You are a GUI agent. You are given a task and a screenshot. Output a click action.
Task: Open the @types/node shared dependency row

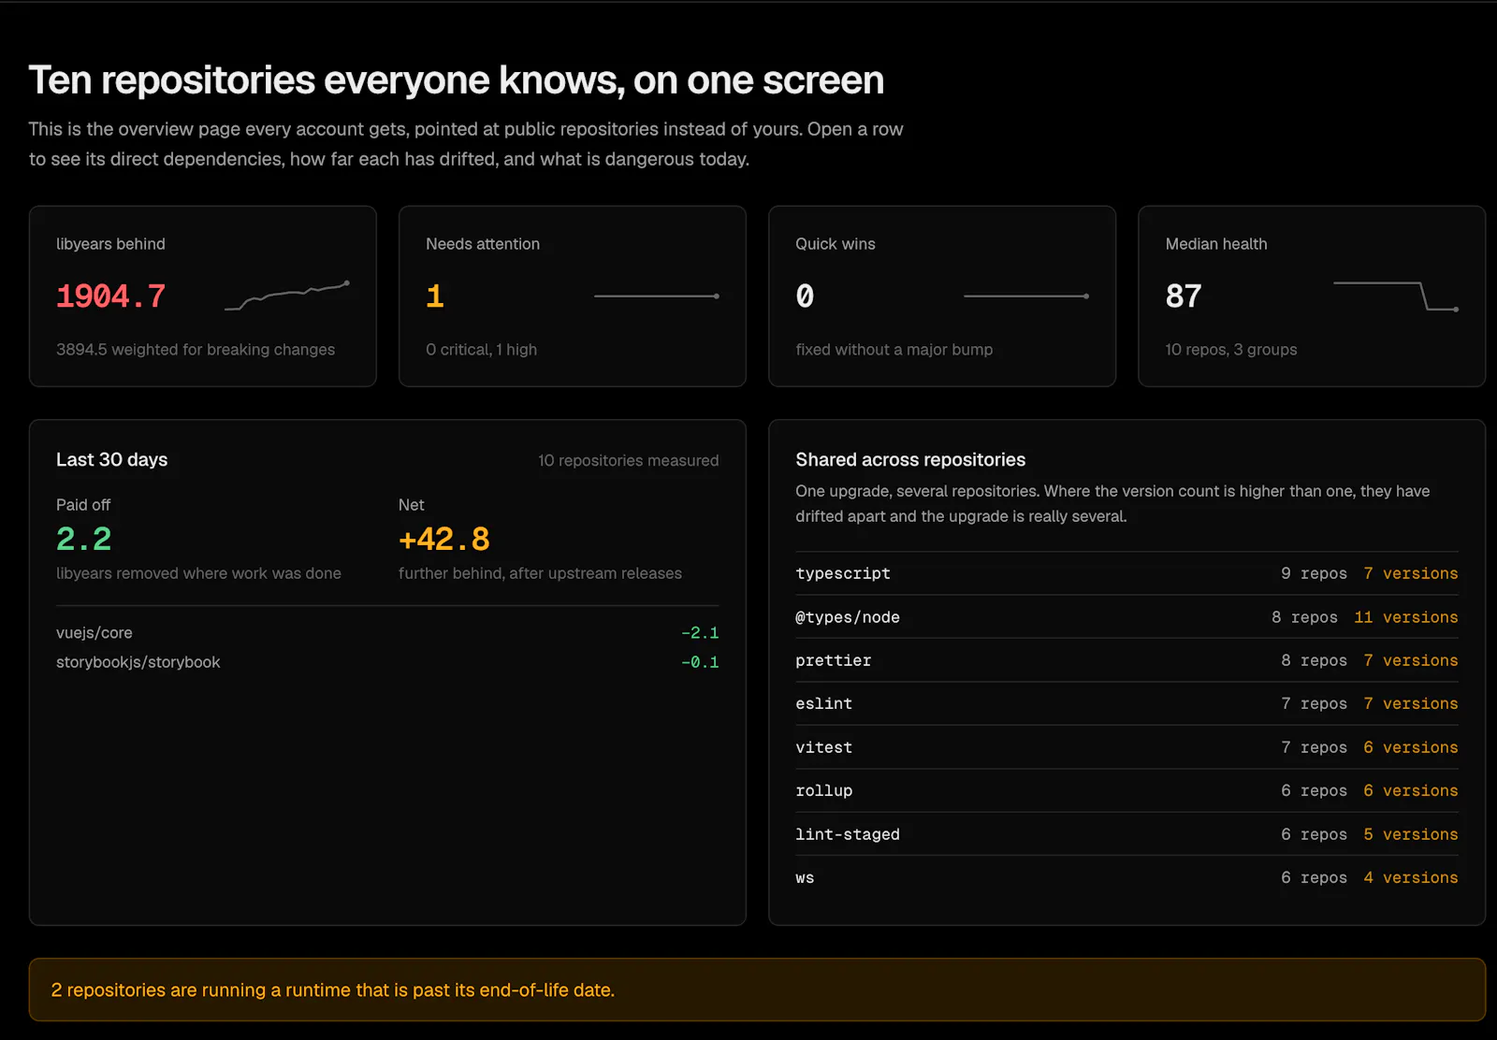[1126, 617]
